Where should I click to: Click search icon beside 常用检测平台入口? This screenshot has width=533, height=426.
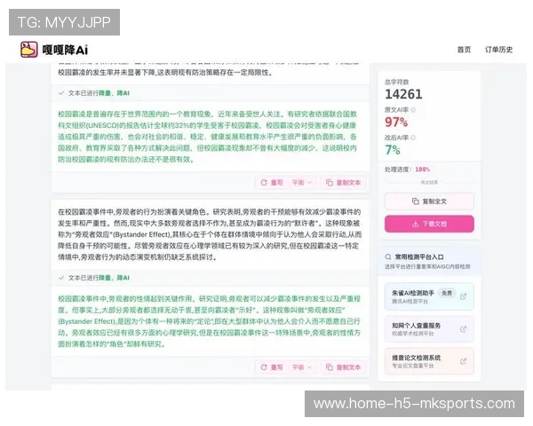tap(388, 256)
